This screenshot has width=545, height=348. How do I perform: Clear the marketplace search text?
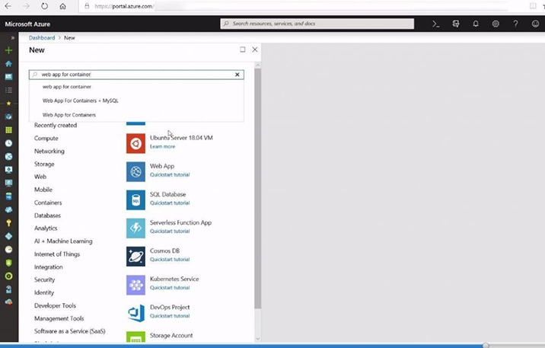pyautogui.click(x=237, y=75)
